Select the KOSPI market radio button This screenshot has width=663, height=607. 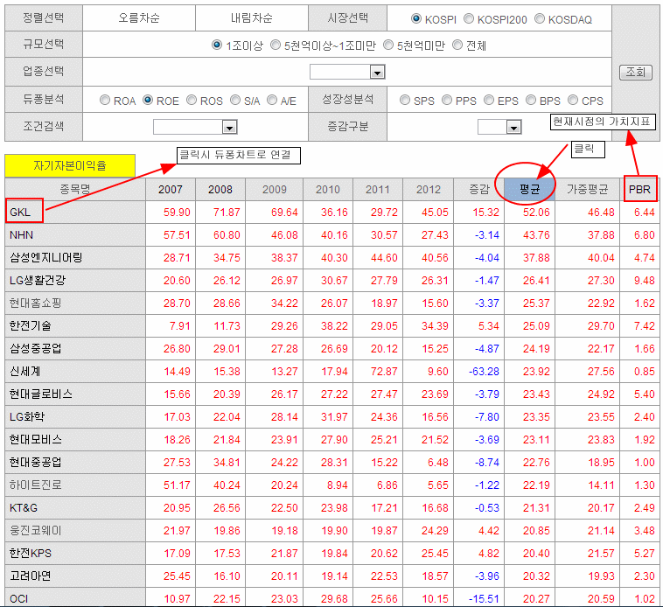tap(416, 18)
